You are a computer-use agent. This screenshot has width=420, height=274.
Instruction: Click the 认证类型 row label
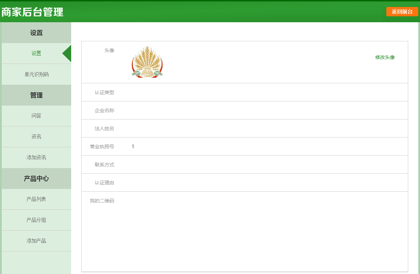tap(104, 92)
